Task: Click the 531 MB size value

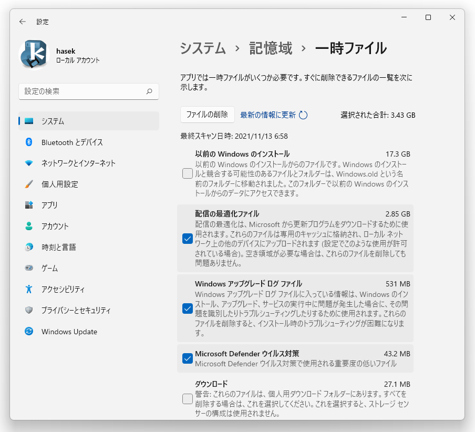Action: tap(398, 284)
